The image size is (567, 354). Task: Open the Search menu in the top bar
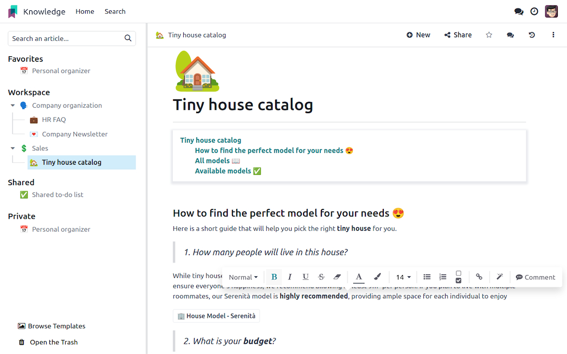[x=115, y=11]
